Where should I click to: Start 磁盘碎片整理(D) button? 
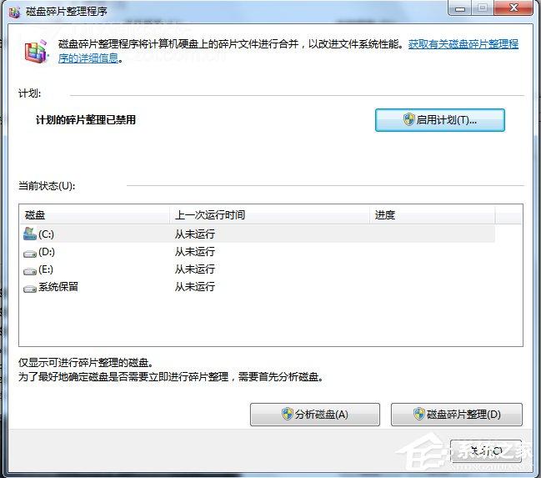point(457,415)
